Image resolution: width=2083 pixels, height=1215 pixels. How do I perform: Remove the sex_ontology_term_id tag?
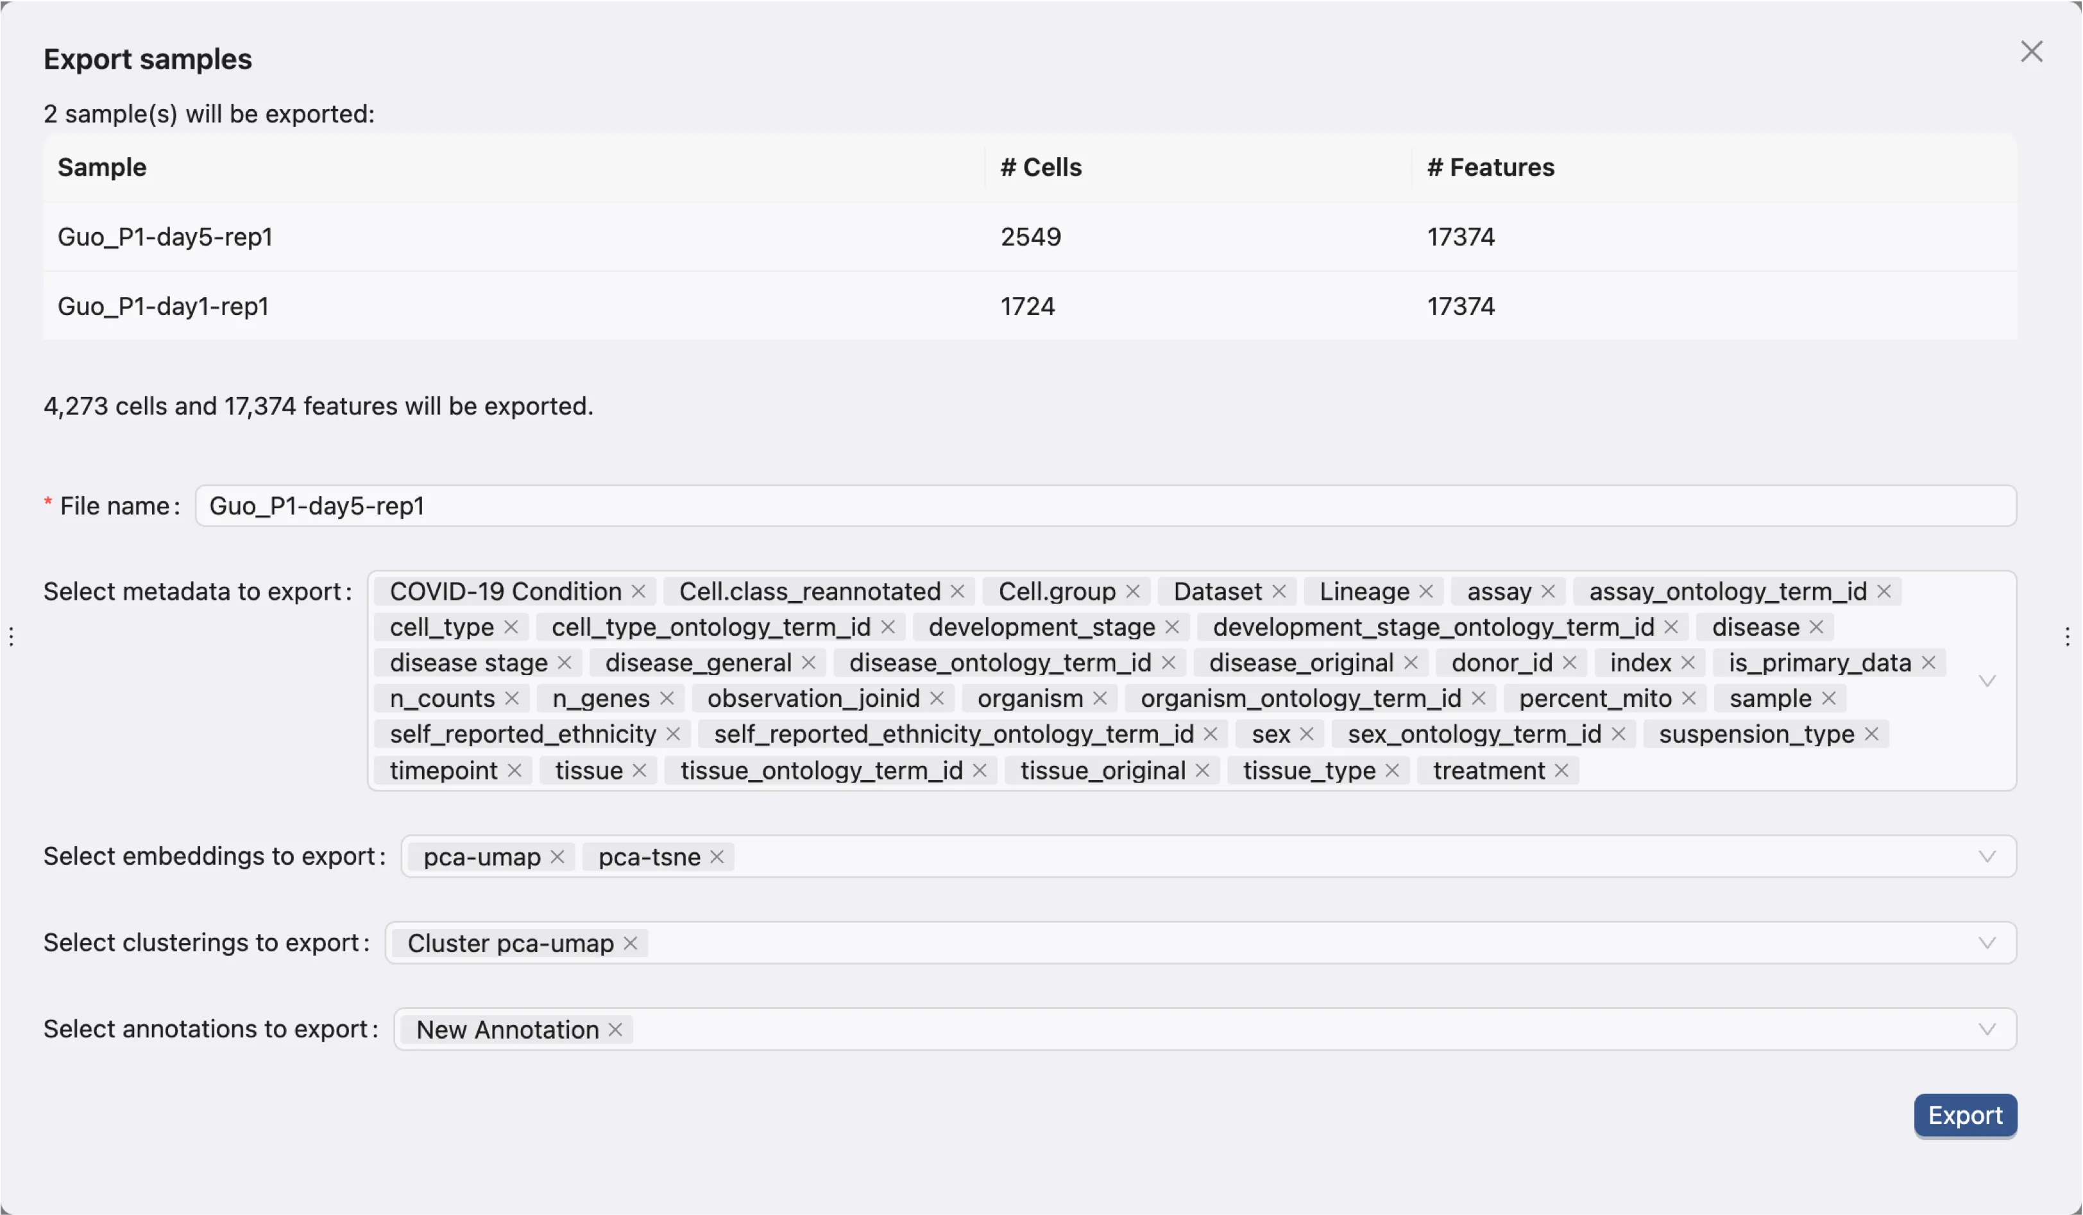click(x=1619, y=734)
